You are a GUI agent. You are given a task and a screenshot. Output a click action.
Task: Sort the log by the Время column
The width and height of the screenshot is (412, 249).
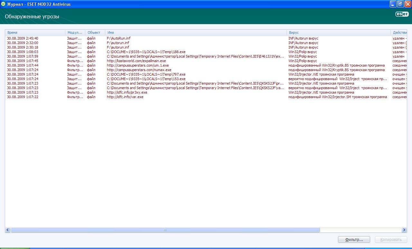pos(35,32)
